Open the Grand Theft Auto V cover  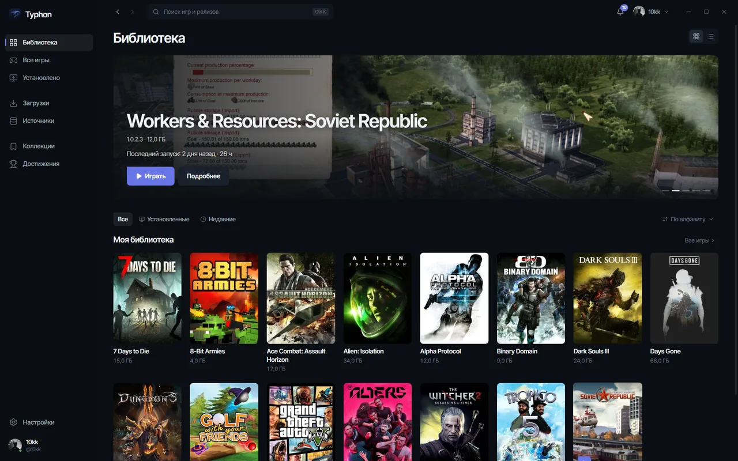(x=301, y=422)
